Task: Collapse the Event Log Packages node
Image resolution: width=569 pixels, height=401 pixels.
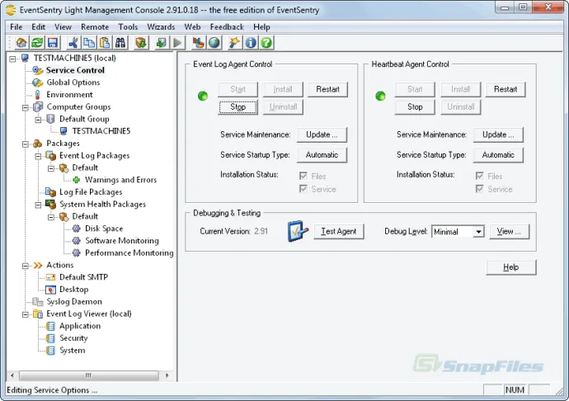Action: pyautogui.click(x=38, y=156)
